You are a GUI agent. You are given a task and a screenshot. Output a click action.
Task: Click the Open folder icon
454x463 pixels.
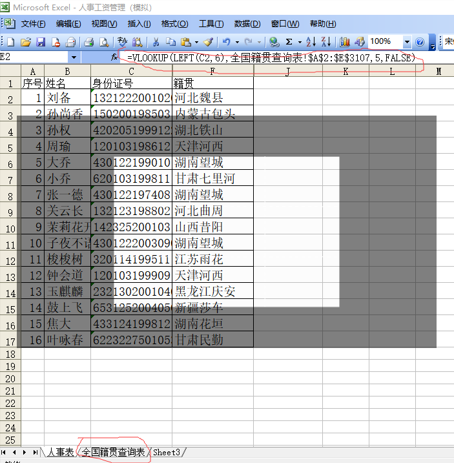click(x=26, y=42)
